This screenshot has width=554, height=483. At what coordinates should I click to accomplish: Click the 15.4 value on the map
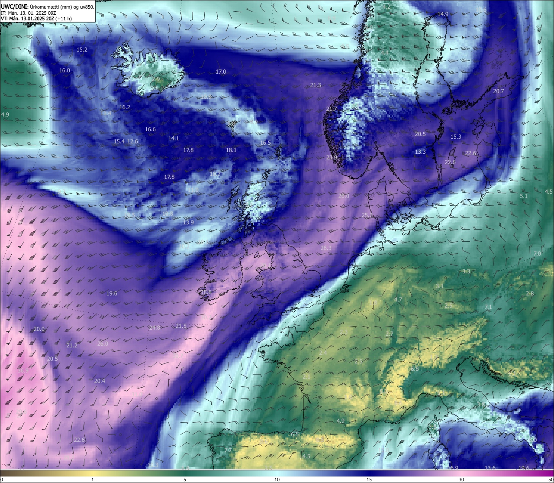pos(119,141)
